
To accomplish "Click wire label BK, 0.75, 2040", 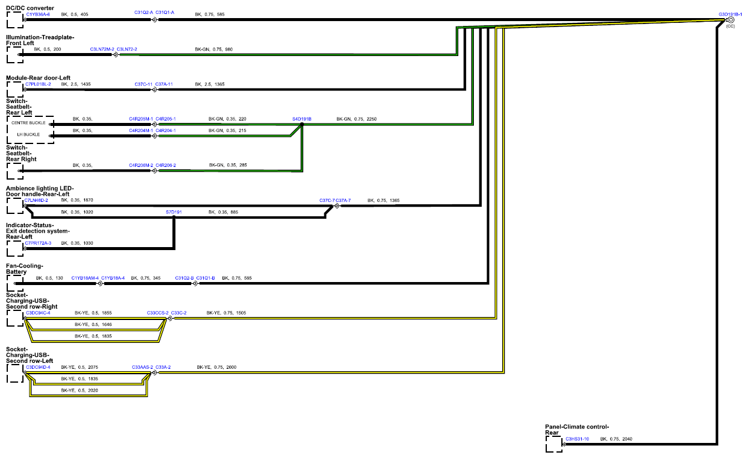I will [616, 439].
